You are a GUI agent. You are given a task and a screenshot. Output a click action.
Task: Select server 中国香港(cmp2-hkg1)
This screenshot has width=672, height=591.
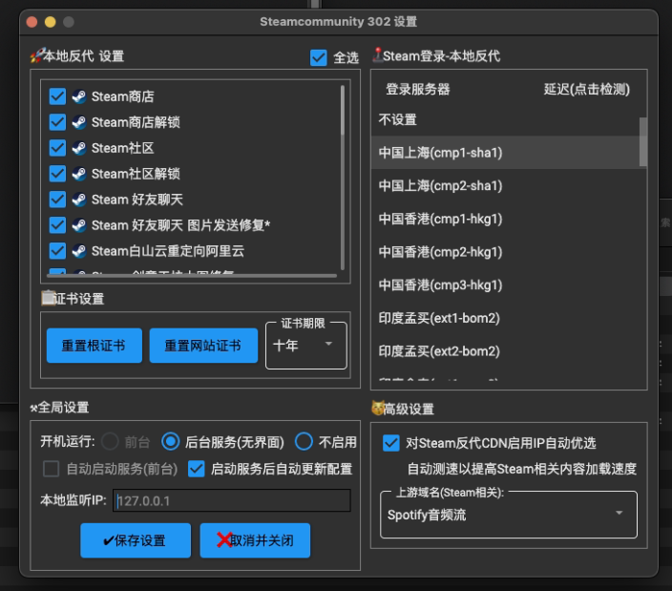coord(505,251)
